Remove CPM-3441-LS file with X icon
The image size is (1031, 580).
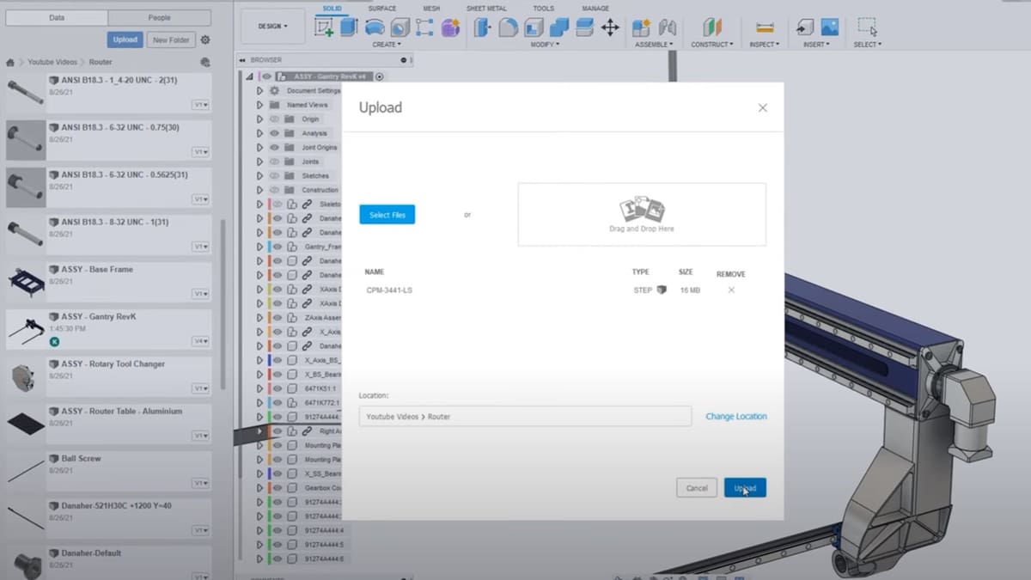[x=731, y=290]
